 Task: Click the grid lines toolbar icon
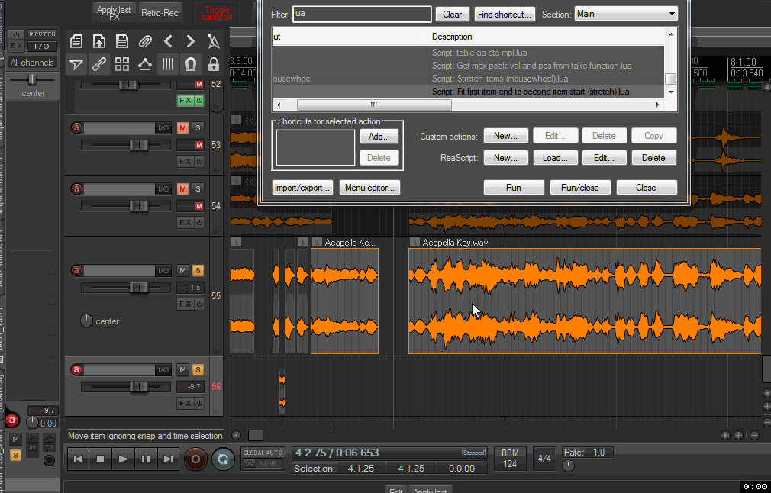pos(167,64)
